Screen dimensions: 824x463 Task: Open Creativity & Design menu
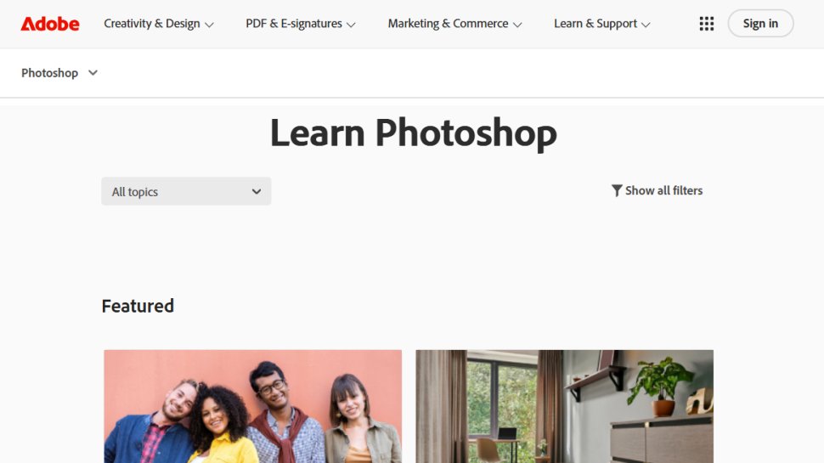159,24
